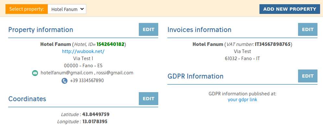Click the GDPR Information heading
Screen dimensions: 323x129
point(196,76)
